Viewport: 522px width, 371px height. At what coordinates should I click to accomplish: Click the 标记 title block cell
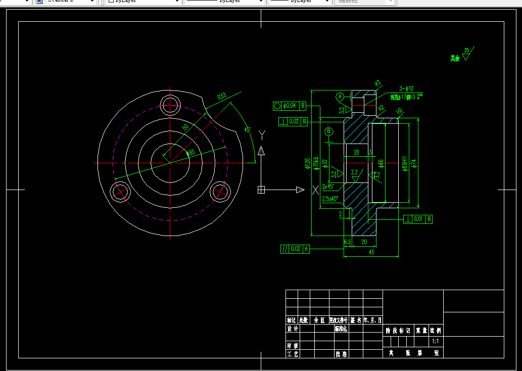click(x=291, y=320)
